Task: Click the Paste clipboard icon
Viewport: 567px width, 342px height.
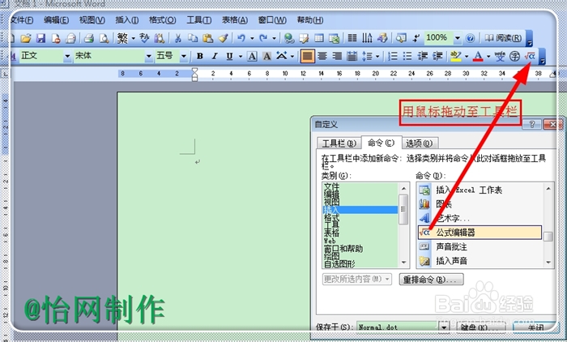Action: [207, 38]
